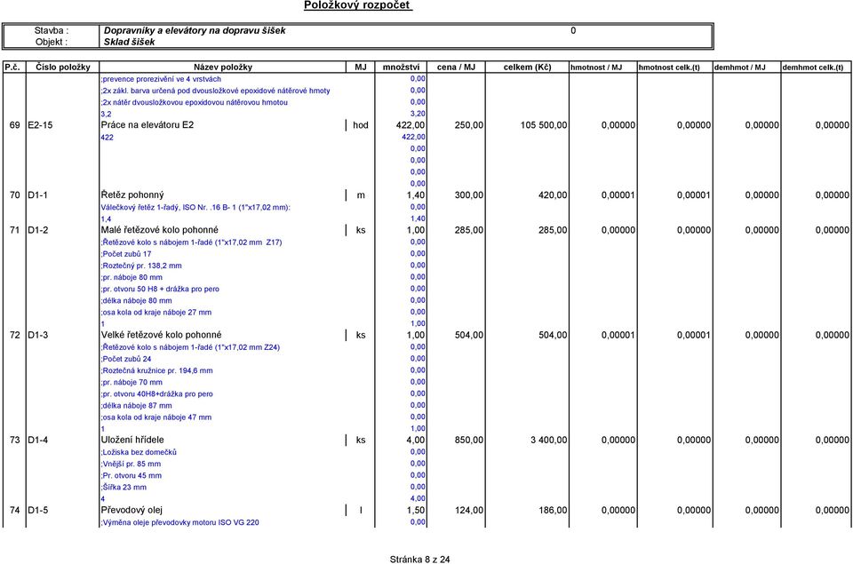The height and width of the screenshot is (564, 853).
Task: Select the sprocket note ending "Z24)"
Action: (x=190, y=347)
